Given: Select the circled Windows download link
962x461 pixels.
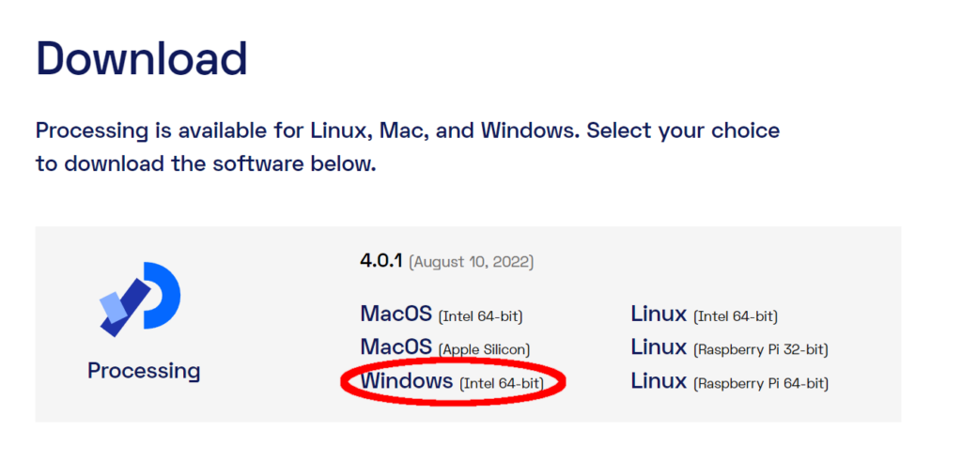Looking at the screenshot, I should 452,381.
